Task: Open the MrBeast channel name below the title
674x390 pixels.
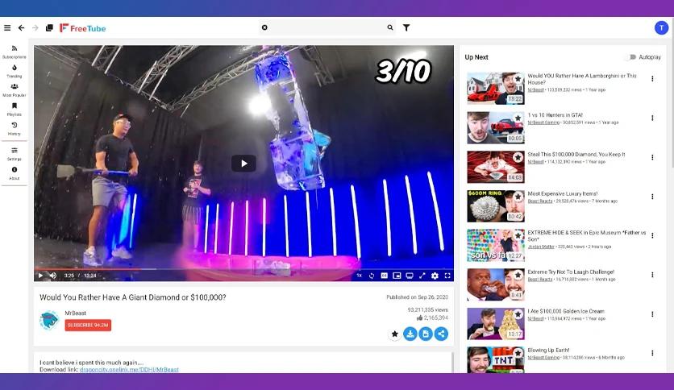Action: coord(75,313)
